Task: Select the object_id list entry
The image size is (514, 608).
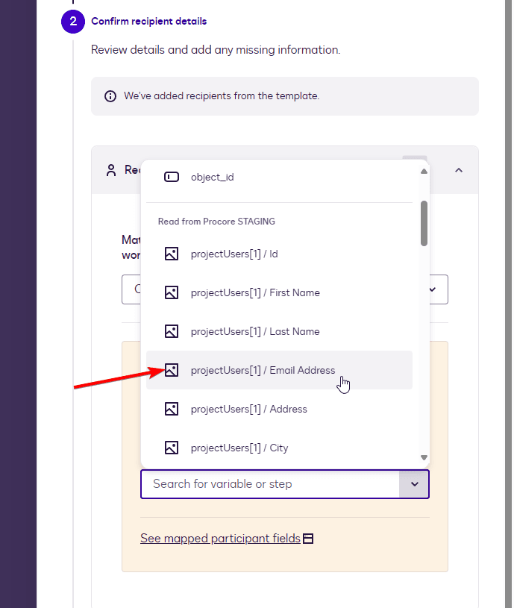Action: click(x=213, y=177)
